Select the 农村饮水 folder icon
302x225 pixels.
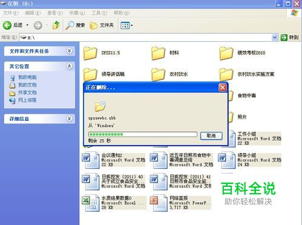pyautogui.click(x=158, y=74)
